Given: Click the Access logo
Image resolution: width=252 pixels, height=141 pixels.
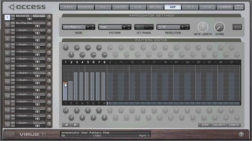Looking at the screenshot, I should [x=27, y=7].
